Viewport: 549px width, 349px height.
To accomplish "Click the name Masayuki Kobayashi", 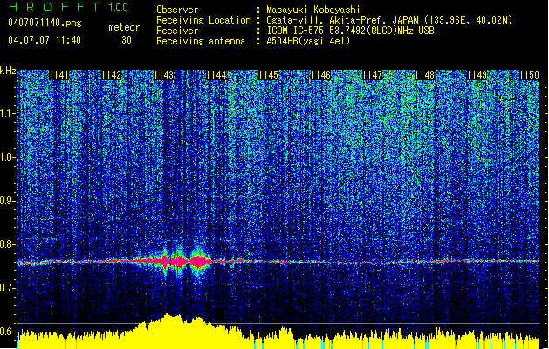I will pos(313,10).
